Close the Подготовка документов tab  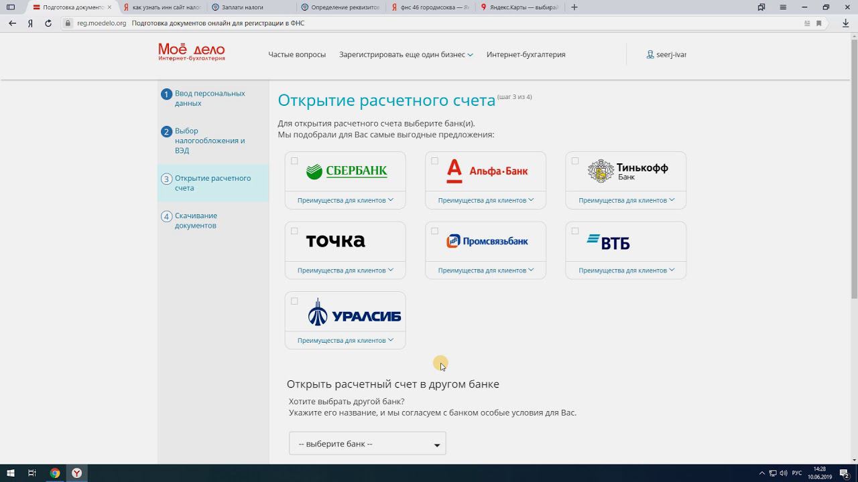pyautogui.click(x=110, y=7)
